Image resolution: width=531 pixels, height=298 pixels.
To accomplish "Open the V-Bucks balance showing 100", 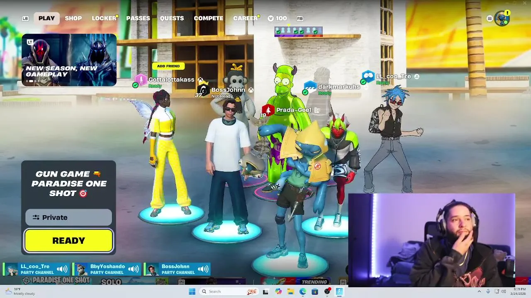I will click(277, 18).
